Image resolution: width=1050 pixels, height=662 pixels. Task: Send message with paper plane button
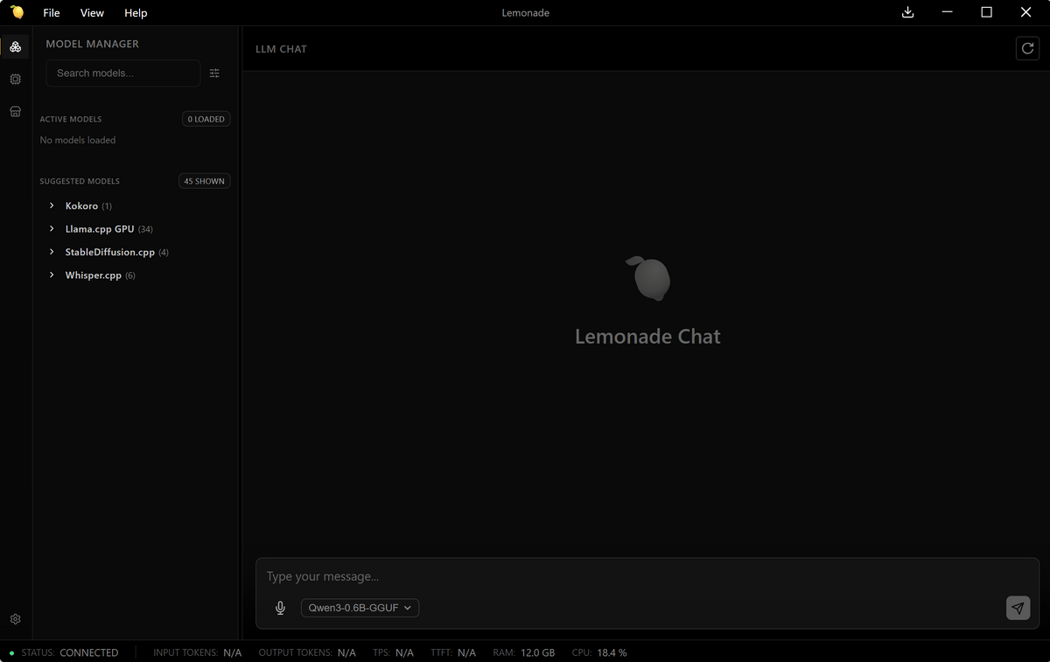1018,608
